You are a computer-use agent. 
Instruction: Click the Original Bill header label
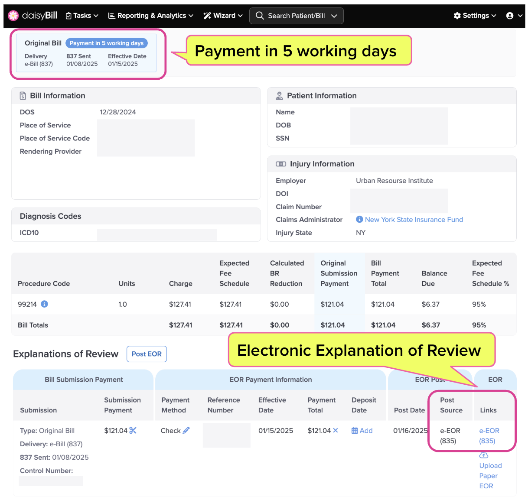pyautogui.click(x=43, y=43)
